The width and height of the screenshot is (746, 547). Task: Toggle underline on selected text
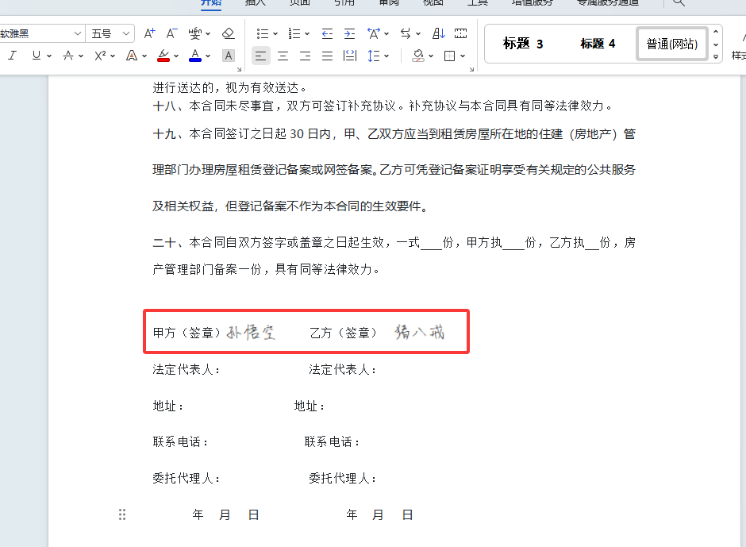click(36, 56)
